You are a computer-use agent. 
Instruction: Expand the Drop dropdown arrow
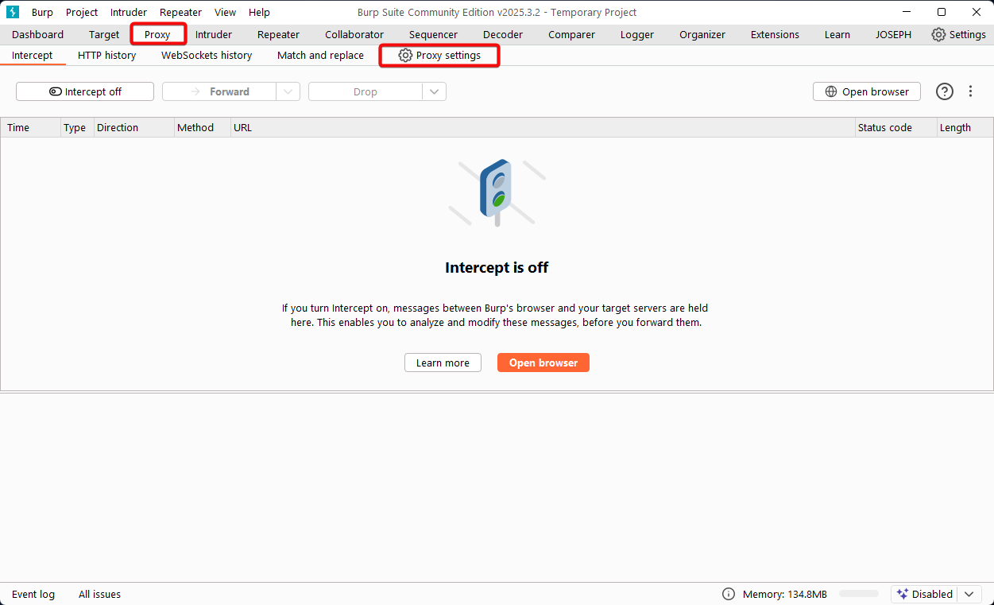[x=434, y=91]
